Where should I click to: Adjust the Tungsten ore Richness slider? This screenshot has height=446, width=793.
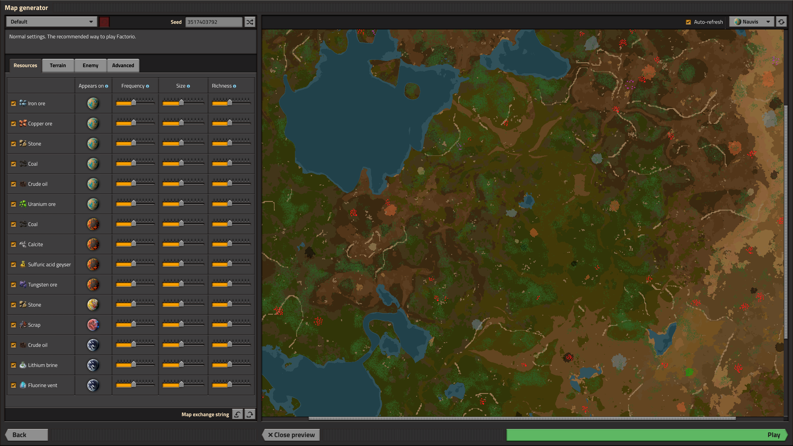[231, 283]
